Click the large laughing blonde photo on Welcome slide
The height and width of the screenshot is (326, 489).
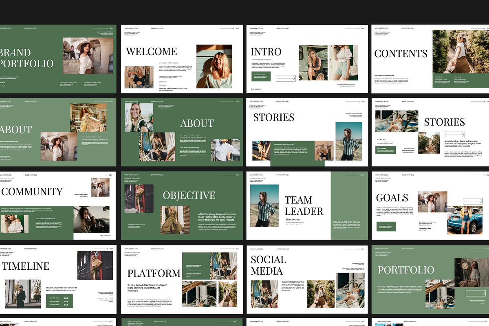214,66
